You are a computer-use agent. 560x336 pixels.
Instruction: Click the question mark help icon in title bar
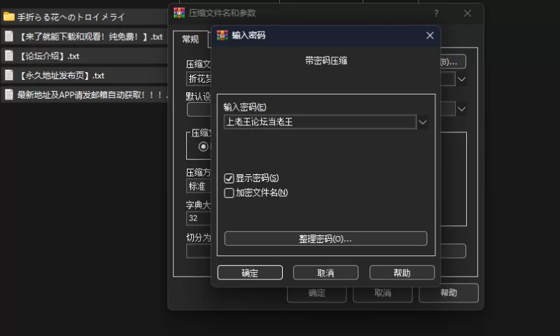click(436, 13)
